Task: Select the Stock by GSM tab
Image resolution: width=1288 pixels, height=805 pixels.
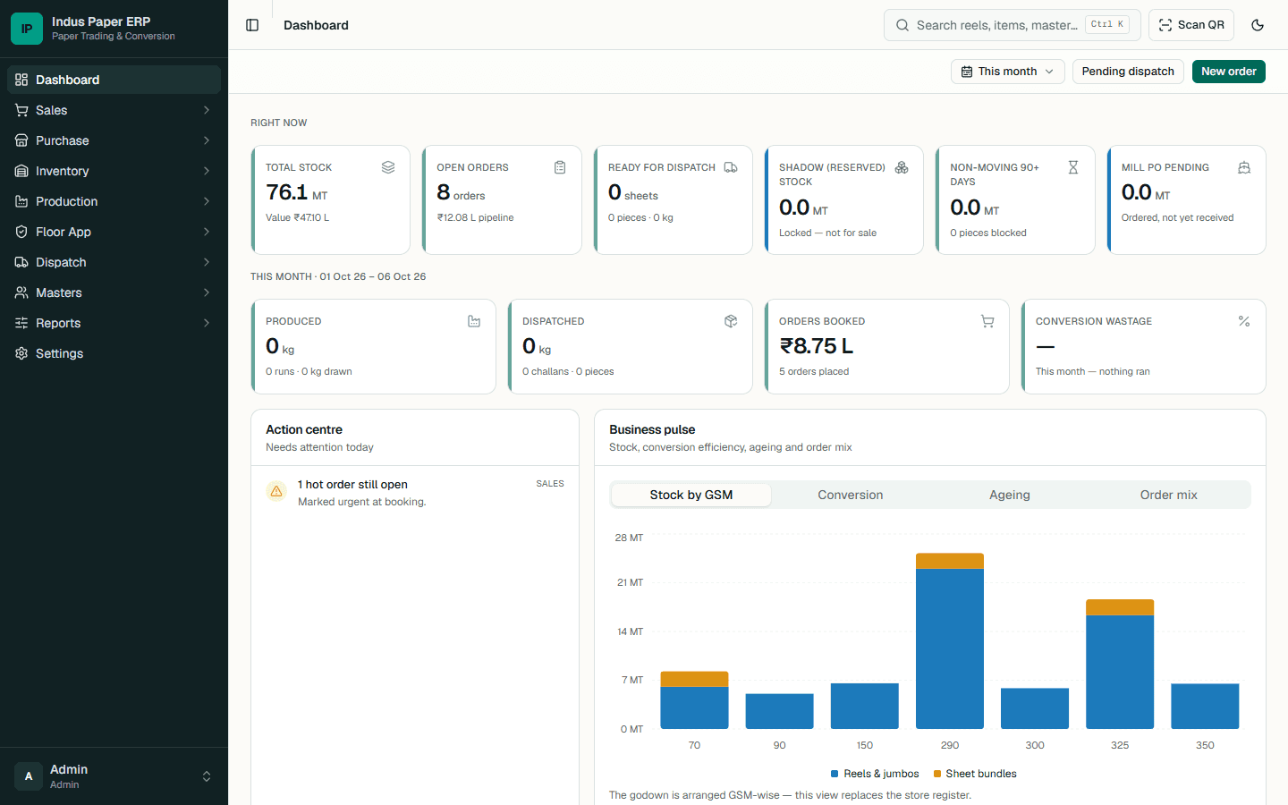Action: [x=691, y=495]
